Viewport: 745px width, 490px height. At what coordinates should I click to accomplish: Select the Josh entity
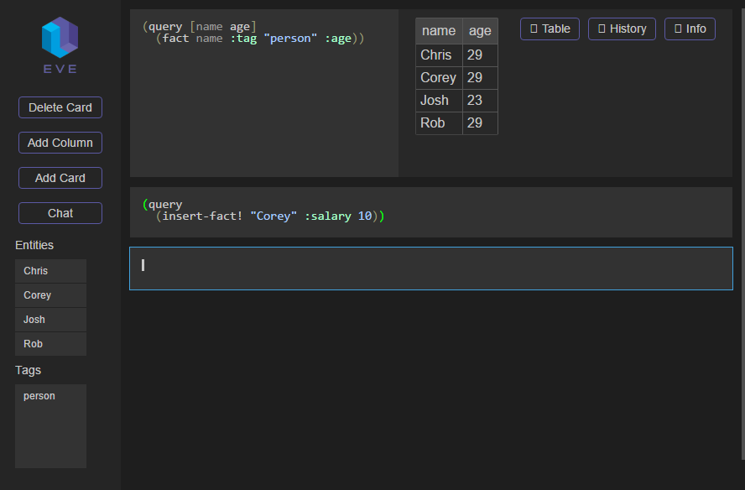tap(50, 320)
